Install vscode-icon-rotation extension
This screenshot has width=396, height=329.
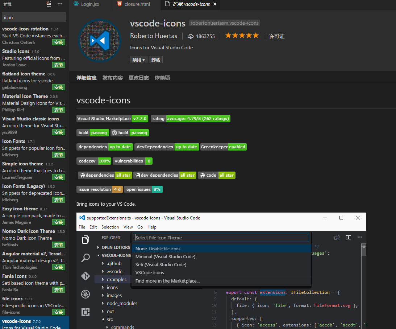coord(59,42)
